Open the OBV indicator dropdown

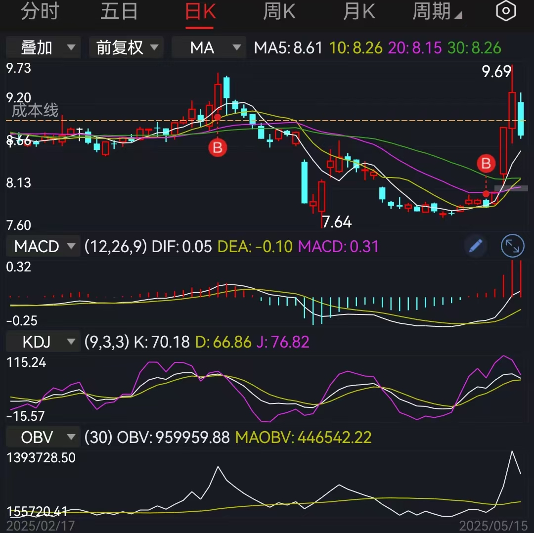click(x=43, y=437)
